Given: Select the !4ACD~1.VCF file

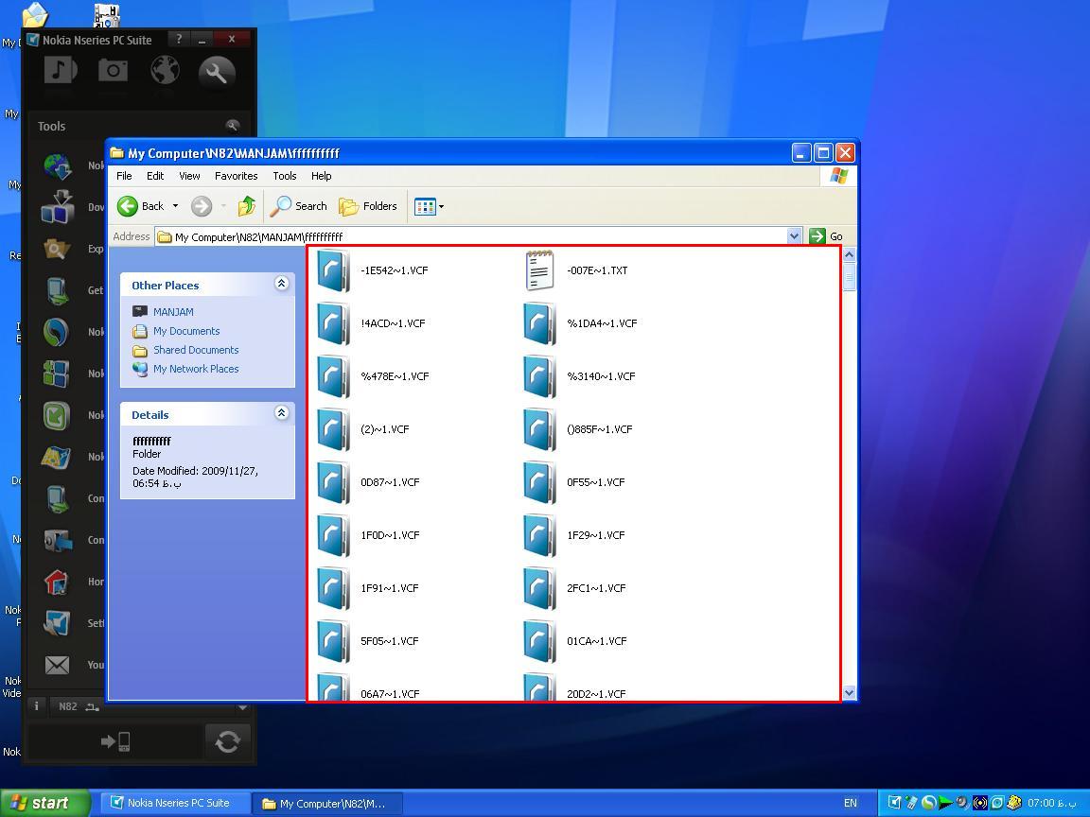Looking at the screenshot, I should [371, 323].
